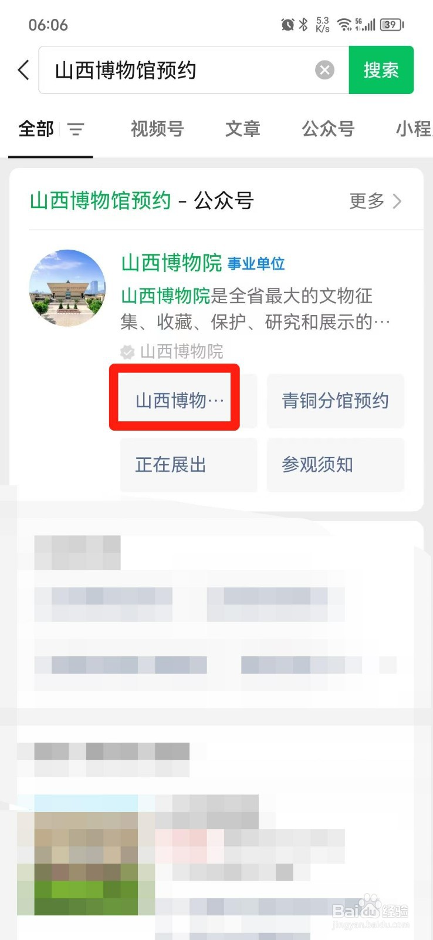Open 青铜分馆预约 menu button
Image resolution: width=433 pixels, height=940 pixels.
pyautogui.click(x=336, y=401)
